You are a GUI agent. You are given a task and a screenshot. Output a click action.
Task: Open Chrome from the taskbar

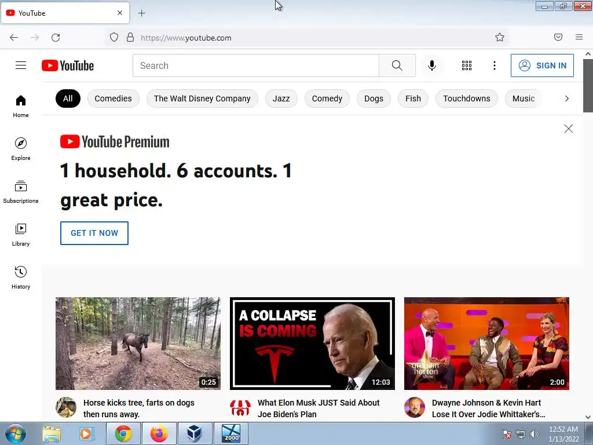pyautogui.click(x=123, y=433)
